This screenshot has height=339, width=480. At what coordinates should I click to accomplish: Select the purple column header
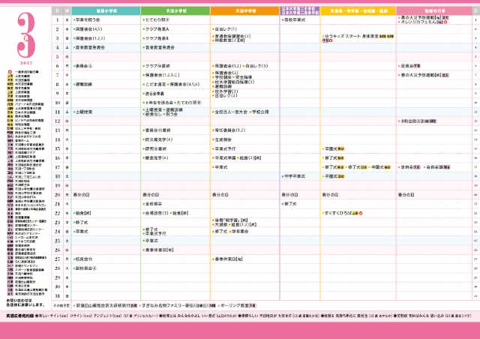(x=300, y=10)
